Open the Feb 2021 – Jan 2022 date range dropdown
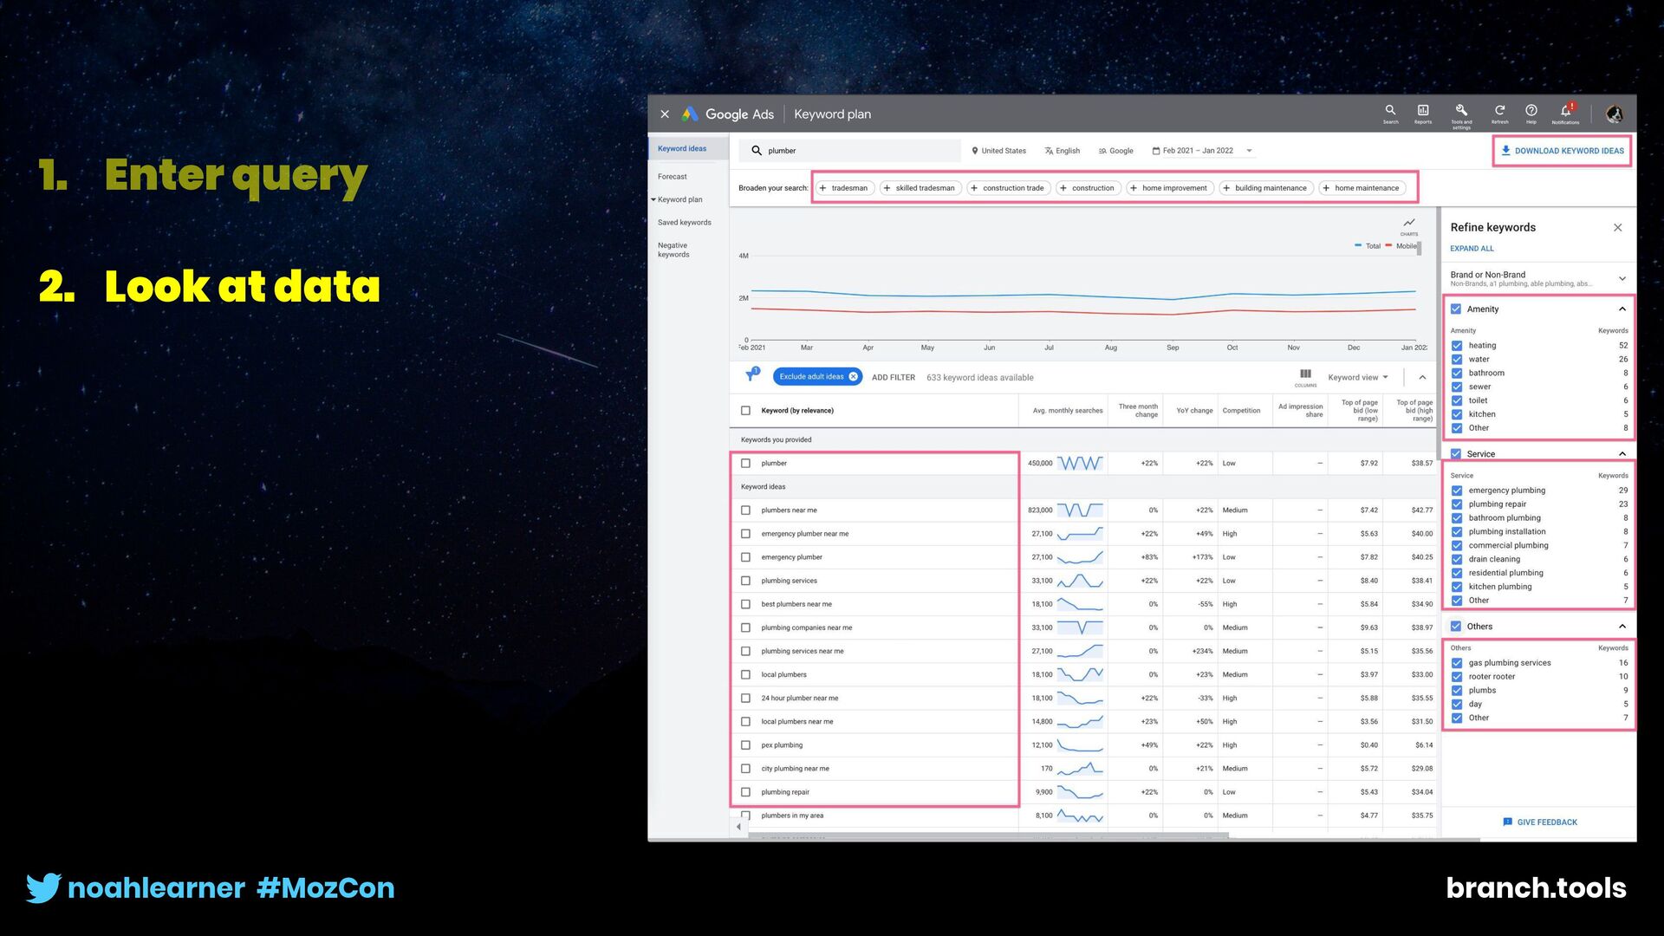The width and height of the screenshot is (1664, 936). tap(1202, 151)
